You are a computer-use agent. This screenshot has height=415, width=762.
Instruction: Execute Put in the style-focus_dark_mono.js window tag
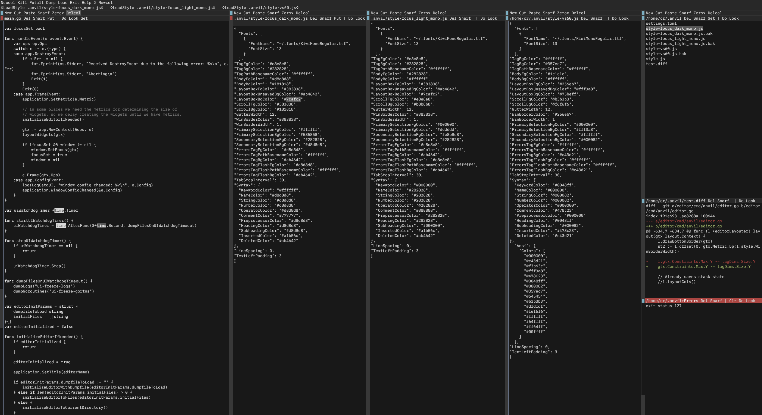338,18
